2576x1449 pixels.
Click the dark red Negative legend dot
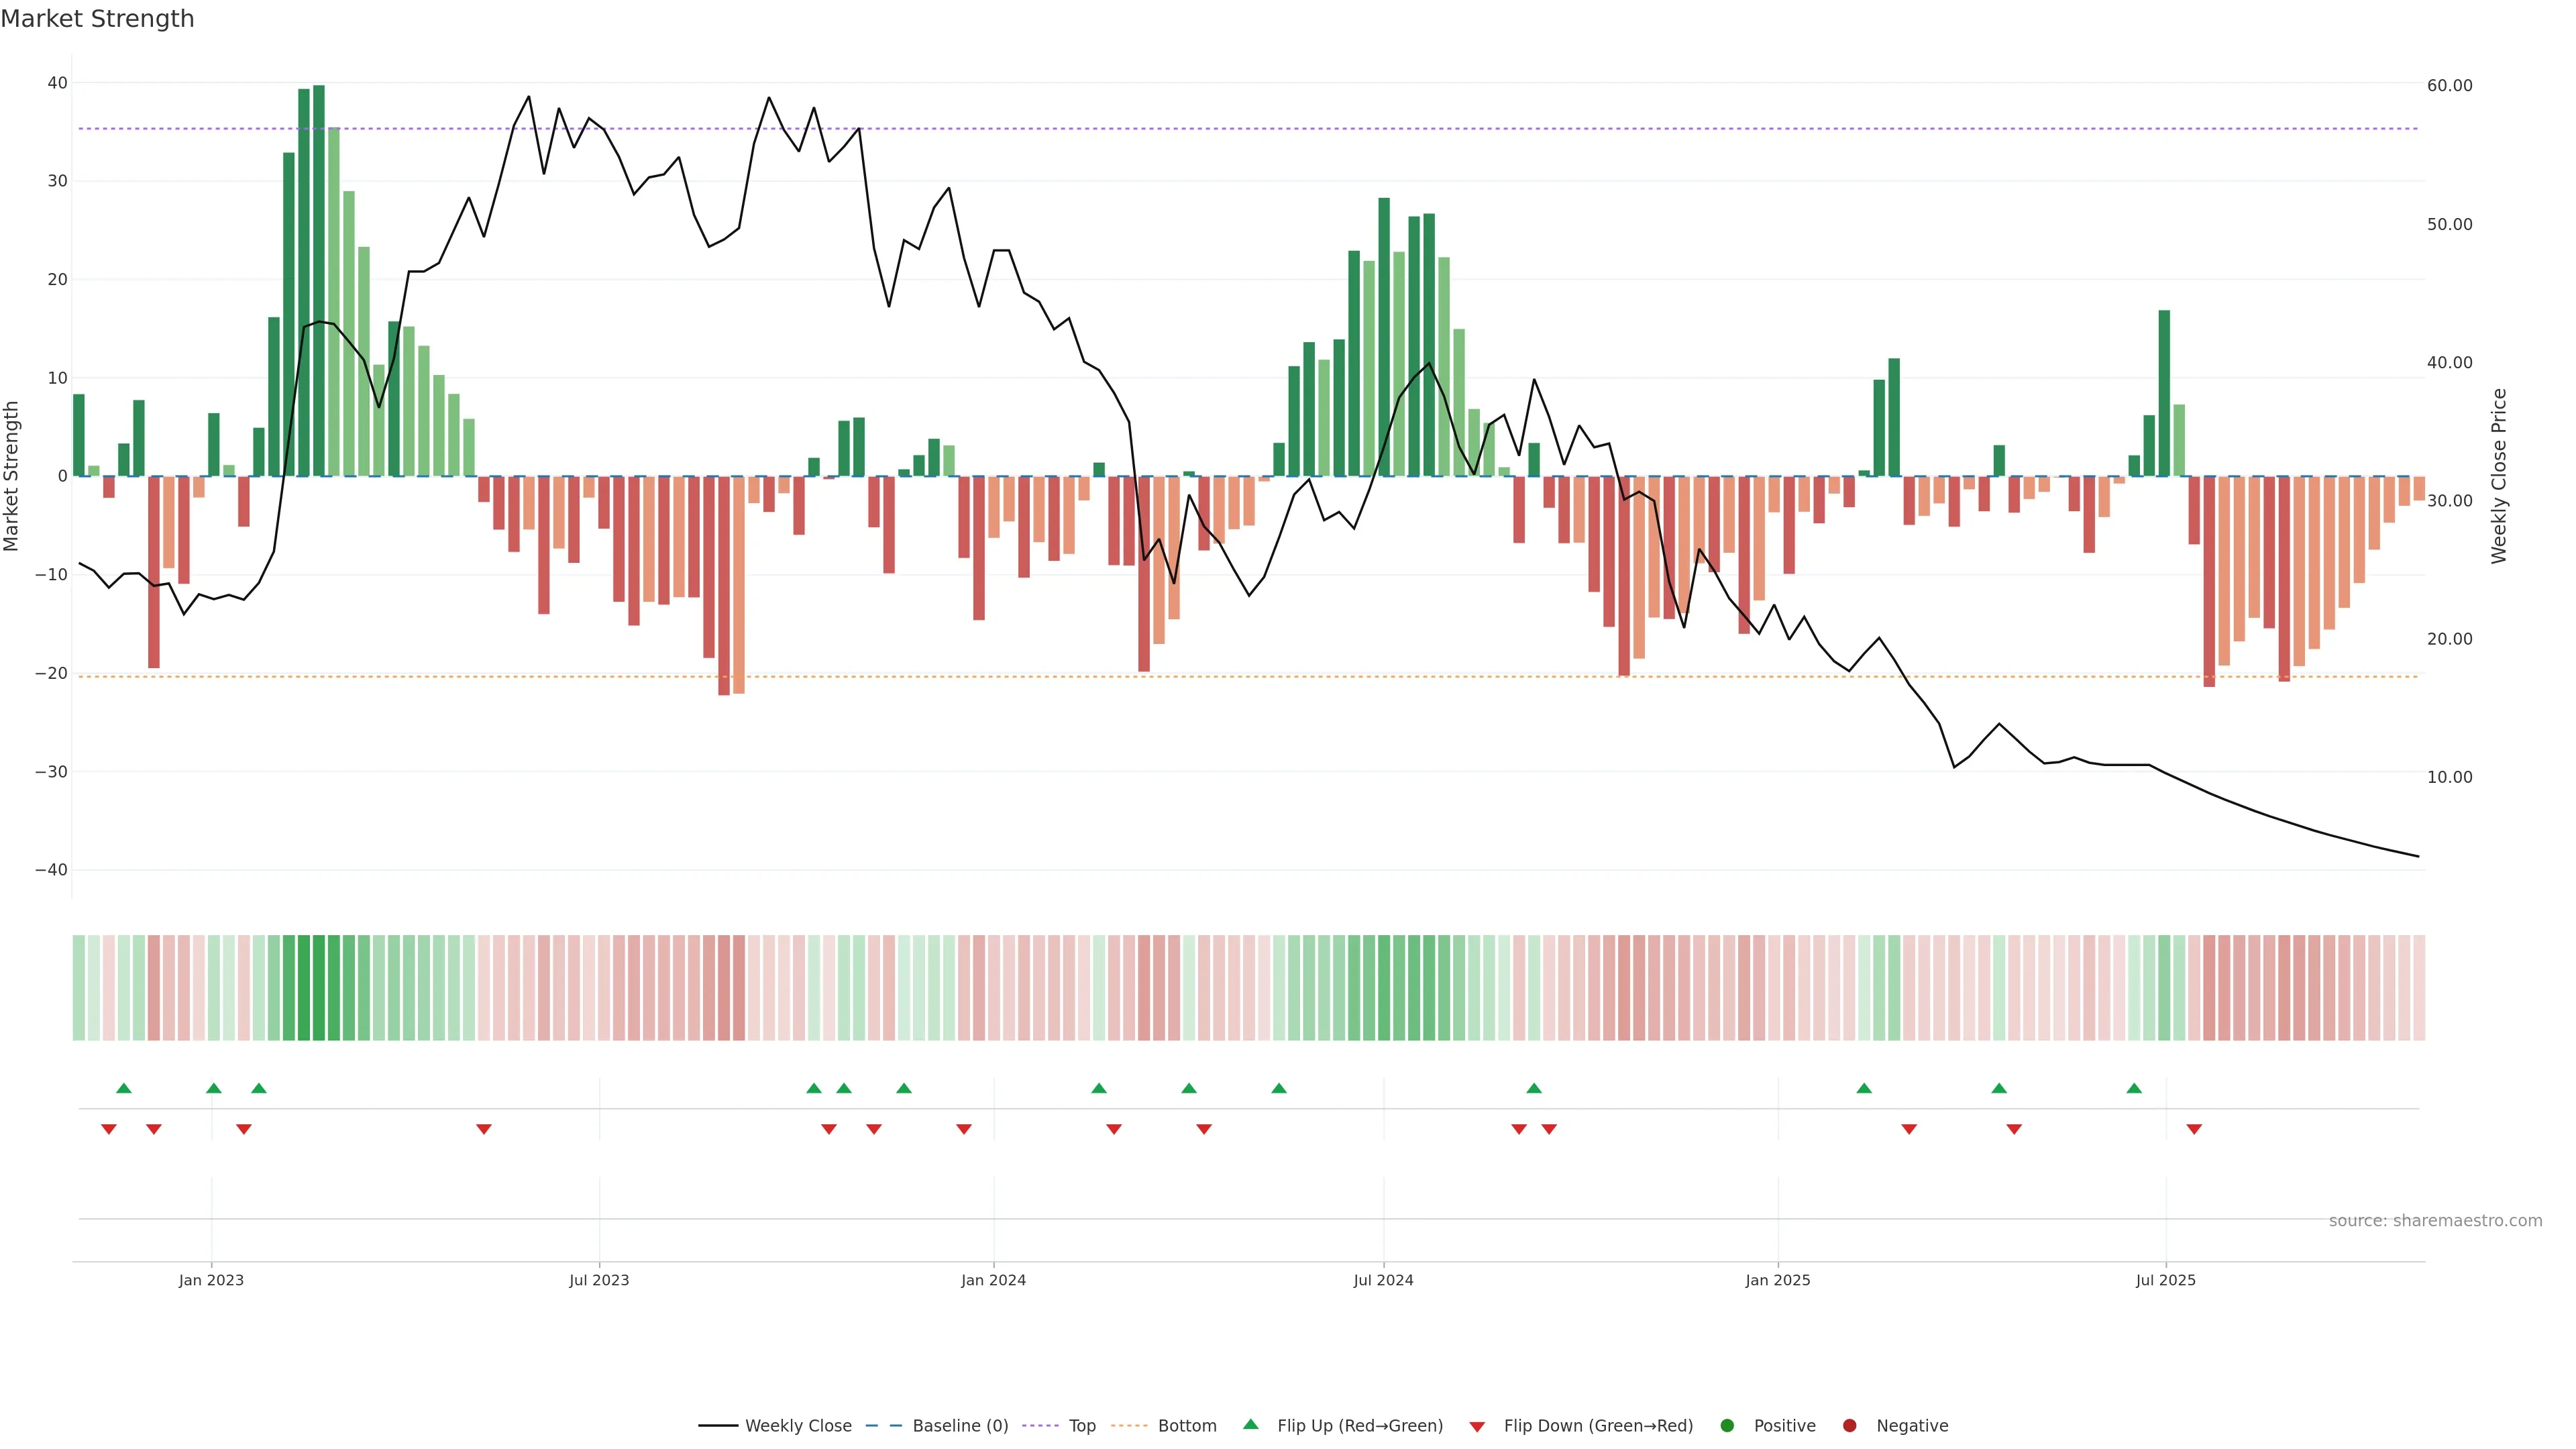(1849, 1426)
